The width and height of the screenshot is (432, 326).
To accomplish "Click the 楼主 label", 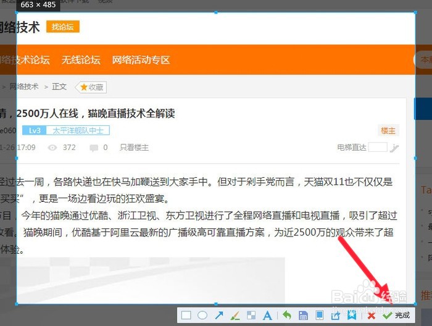I will pyautogui.click(x=388, y=130).
